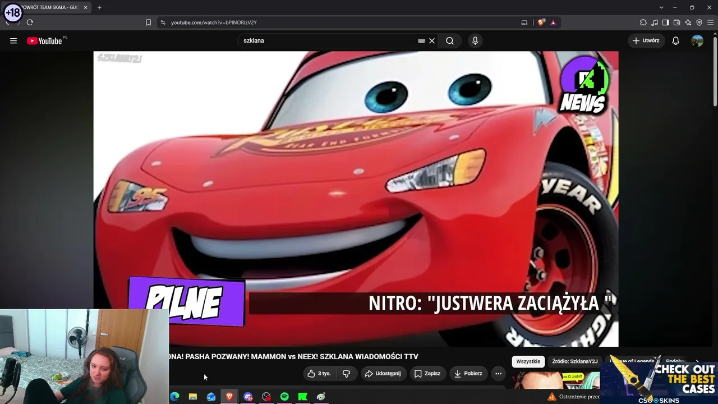Open more actions three-dot menu
718x404 pixels.
[x=498, y=373]
